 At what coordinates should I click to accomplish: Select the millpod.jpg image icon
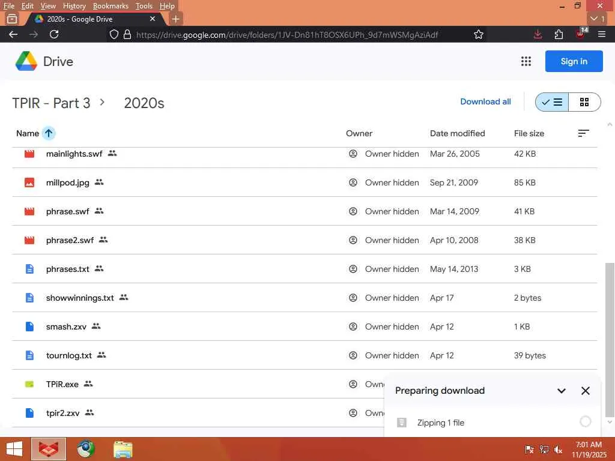click(29, 182)
